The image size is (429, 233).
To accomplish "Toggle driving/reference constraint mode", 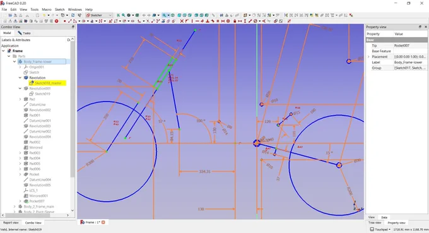I will (x=276, y=21).
